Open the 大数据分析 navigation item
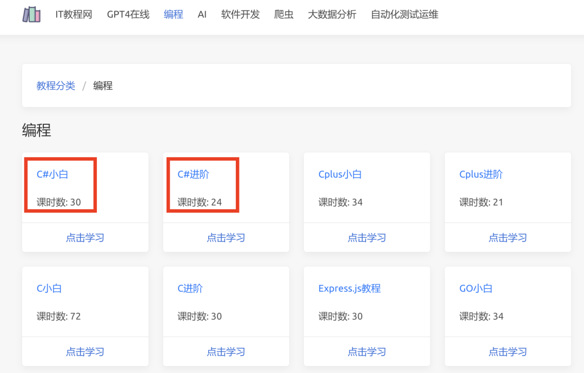Viewport: 584px width, 373px height. tap(332, 15)
